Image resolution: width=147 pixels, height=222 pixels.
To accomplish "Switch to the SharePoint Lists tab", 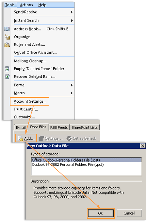I will pyautogui.click(x=85, y=128).
